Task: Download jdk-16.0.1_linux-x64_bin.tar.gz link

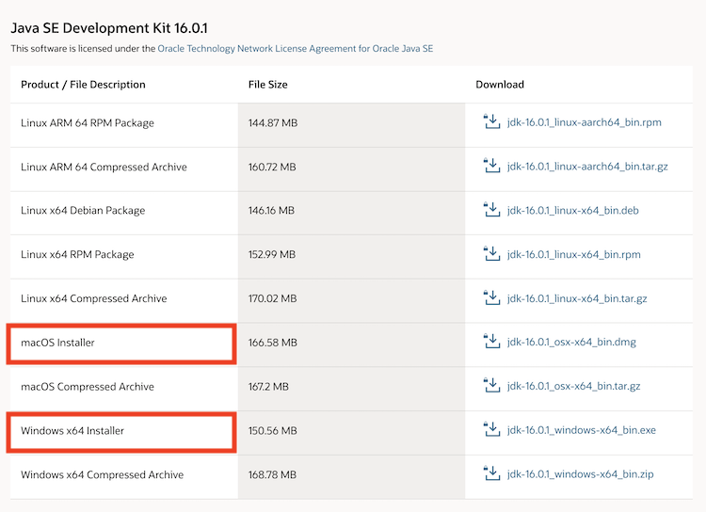Action: point(577,298)
